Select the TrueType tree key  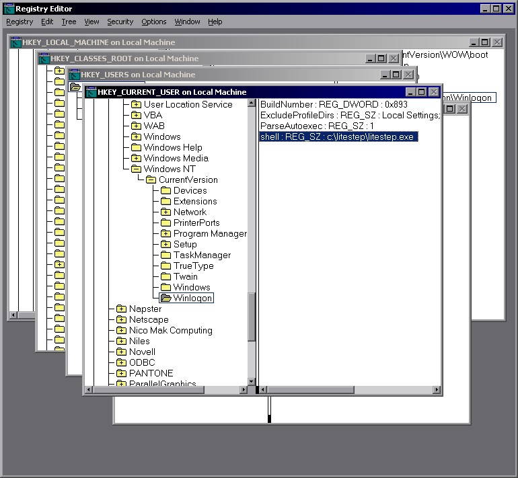(x=193, y=266)
